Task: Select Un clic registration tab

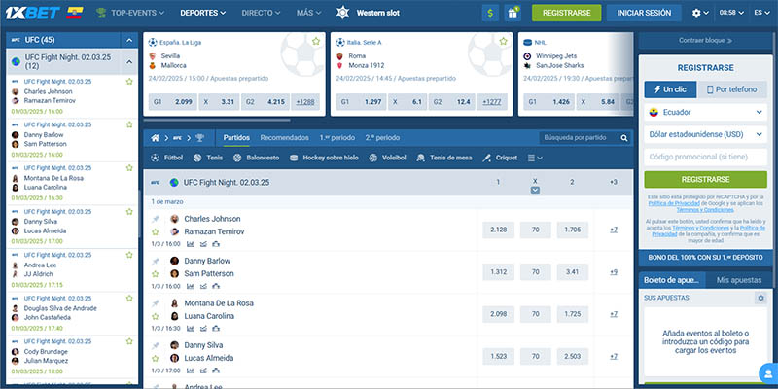Action: tap(670, 89)
